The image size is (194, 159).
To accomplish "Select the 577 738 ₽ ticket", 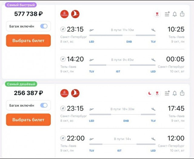I will pyautogui.click(x=28, y=41).
